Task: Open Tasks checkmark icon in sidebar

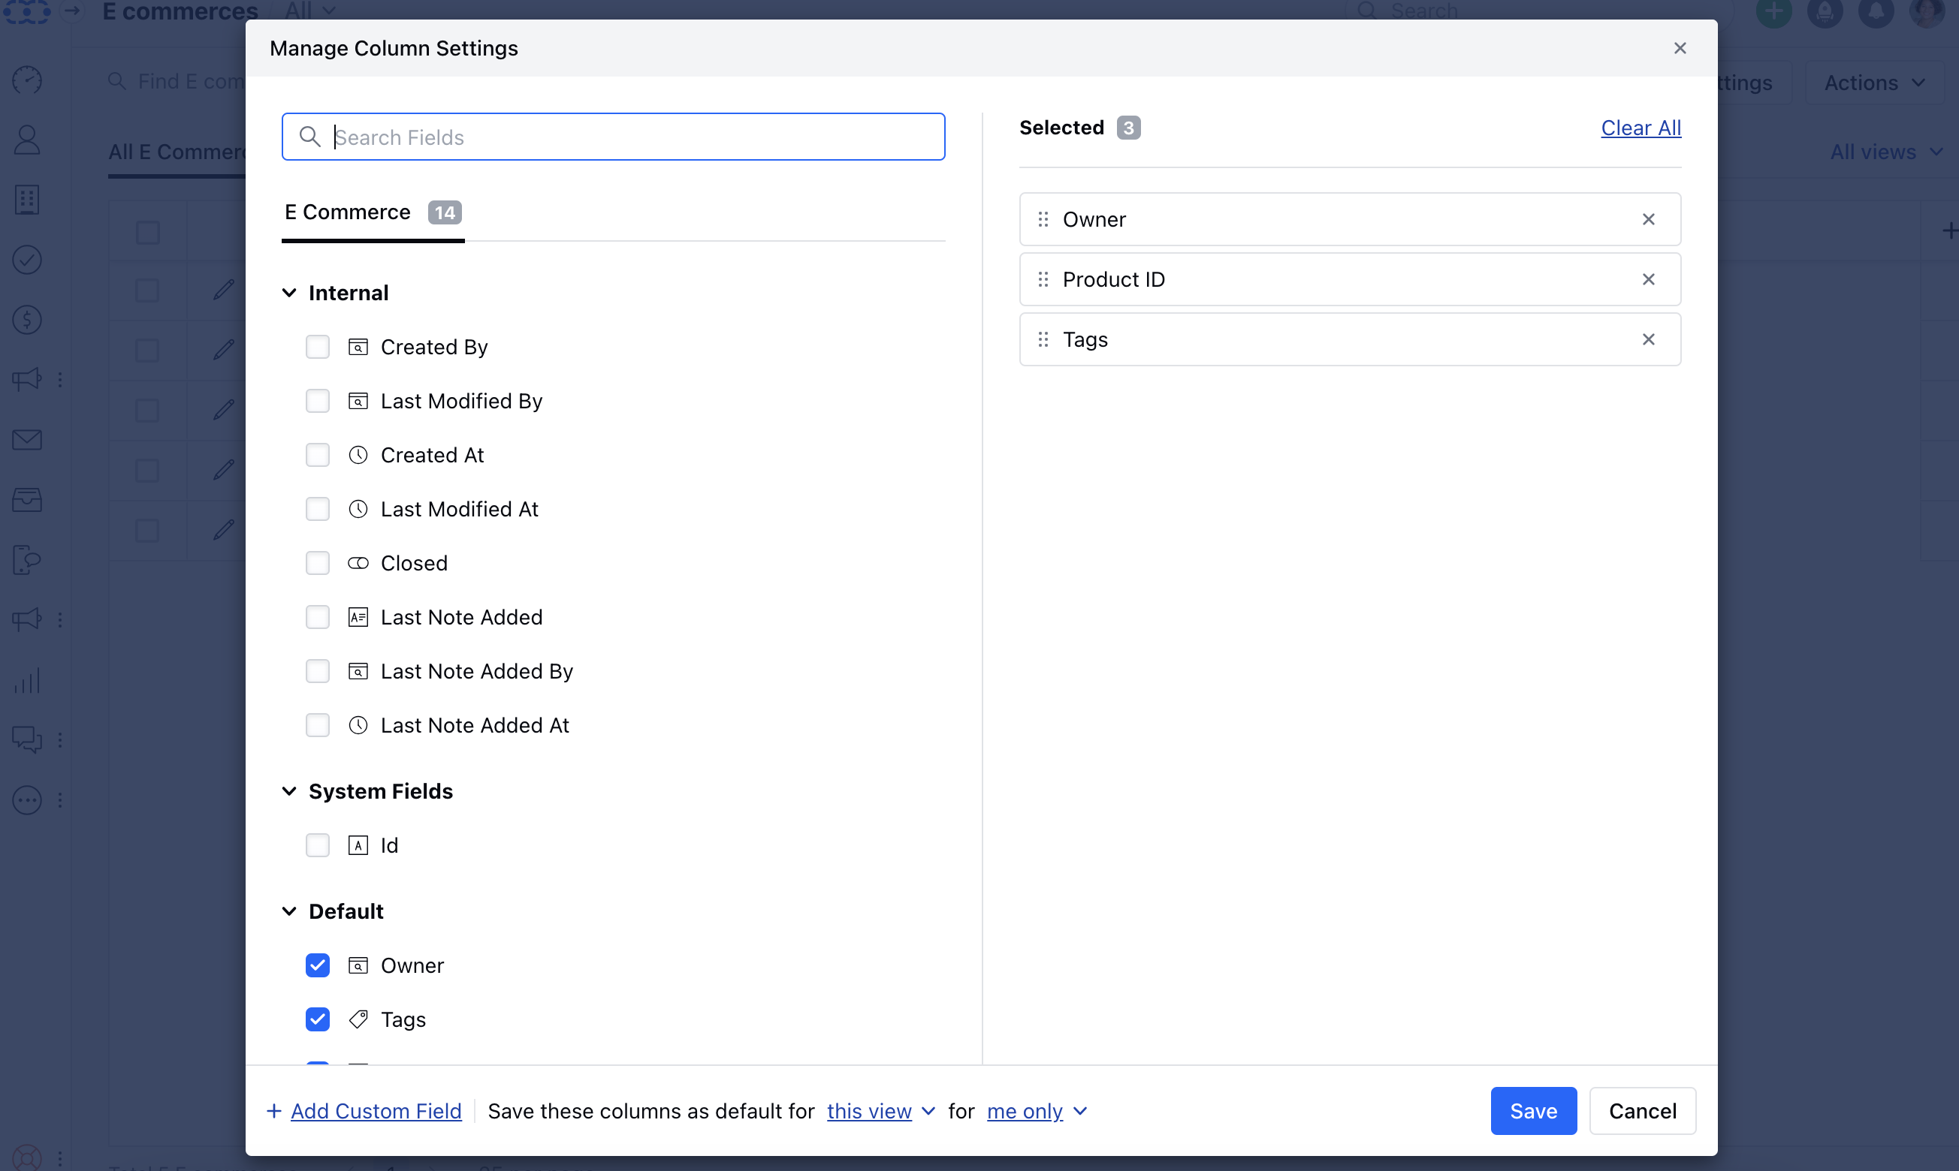Action: pos(27,260)
